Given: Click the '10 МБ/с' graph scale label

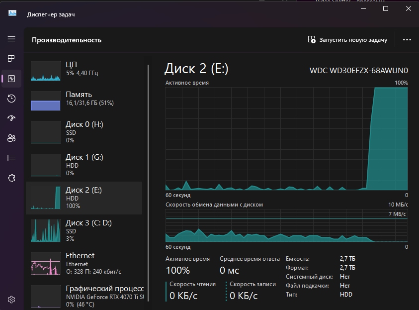Looking at the screenshot, I should 398,205.
